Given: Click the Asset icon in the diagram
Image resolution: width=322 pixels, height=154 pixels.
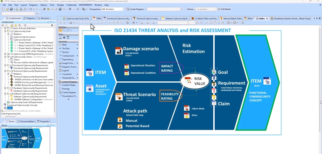Looking at the screenshot, I should click(90, 88).
